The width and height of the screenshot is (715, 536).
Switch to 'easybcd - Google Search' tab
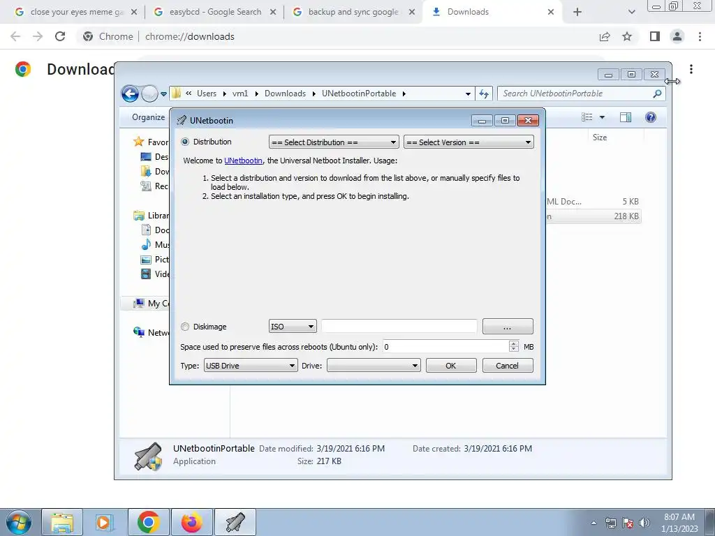[215, 12]
